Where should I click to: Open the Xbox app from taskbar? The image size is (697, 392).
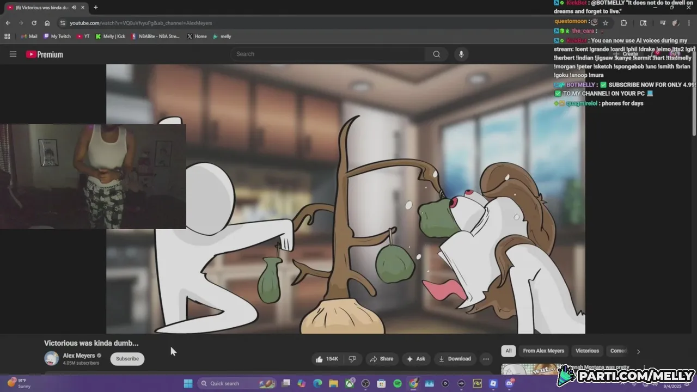[x=350, y=383]
